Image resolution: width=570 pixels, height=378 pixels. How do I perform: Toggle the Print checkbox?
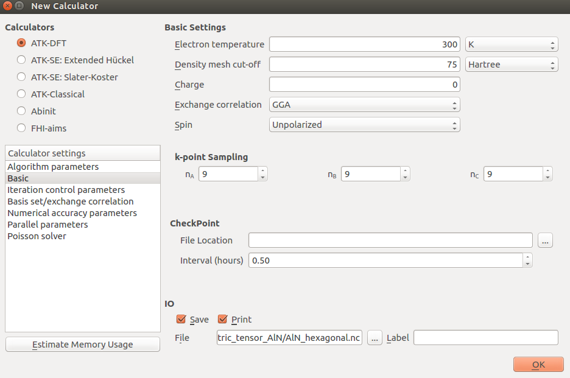tap(222, 319)
